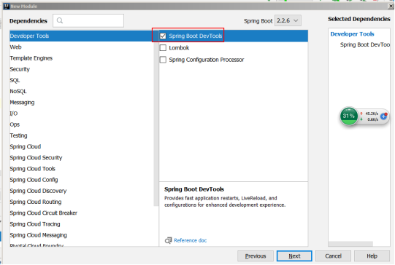This screenshot has height=265, width=395.
Task: Enable the Lombok checkbox
Action: 163,48
